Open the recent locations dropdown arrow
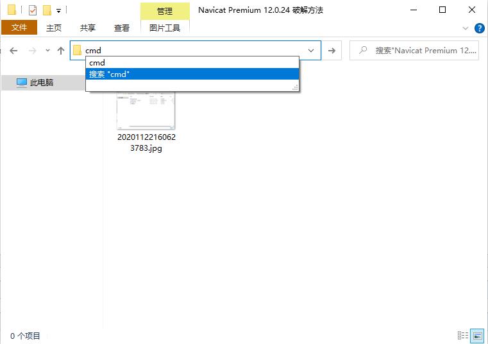 pyautogui.click(x=47, y=51)
